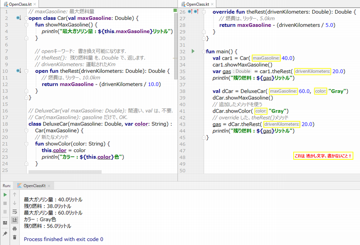Click console output 'カラー：Gray色'
Viewport: 360px width, 245px height.
(x=40, y=219)
